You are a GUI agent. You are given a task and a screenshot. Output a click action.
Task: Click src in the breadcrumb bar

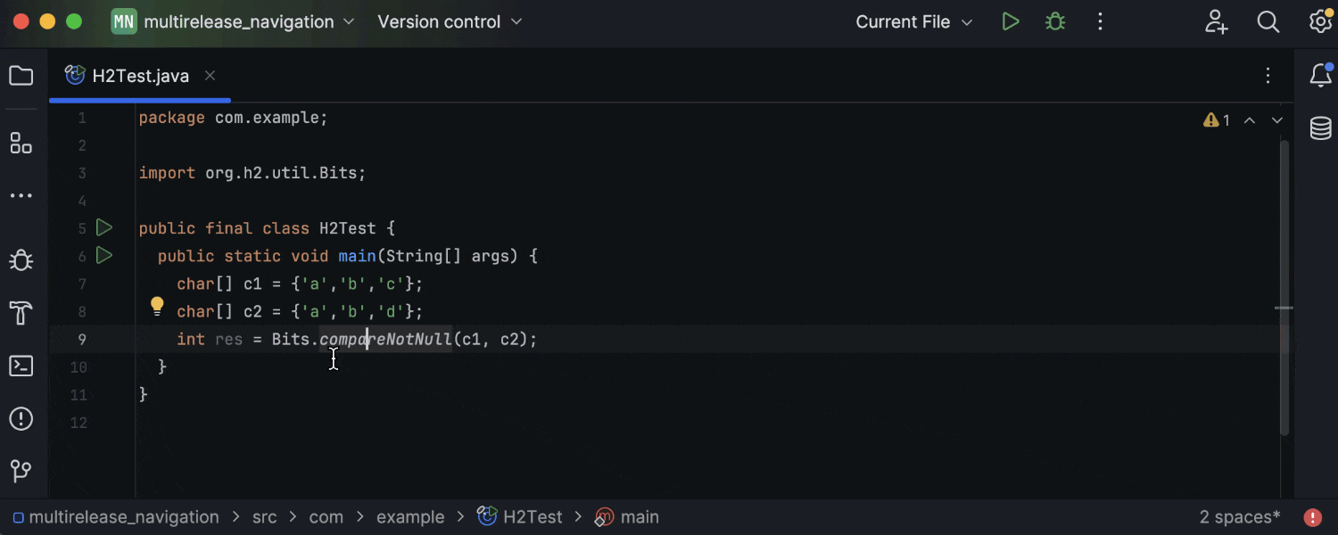(264, 517)
